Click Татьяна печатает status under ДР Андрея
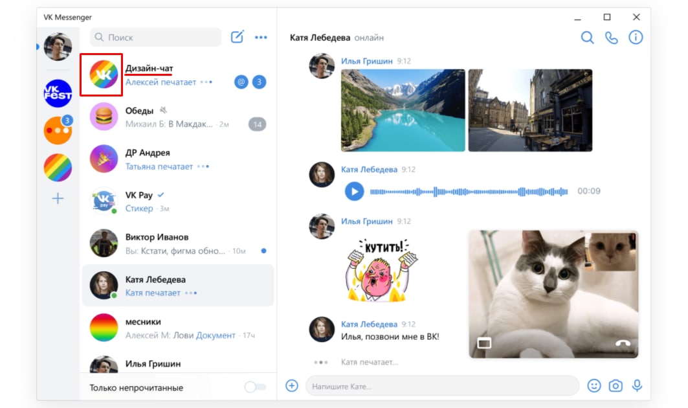Screen dimensions: 688x408 159,166
